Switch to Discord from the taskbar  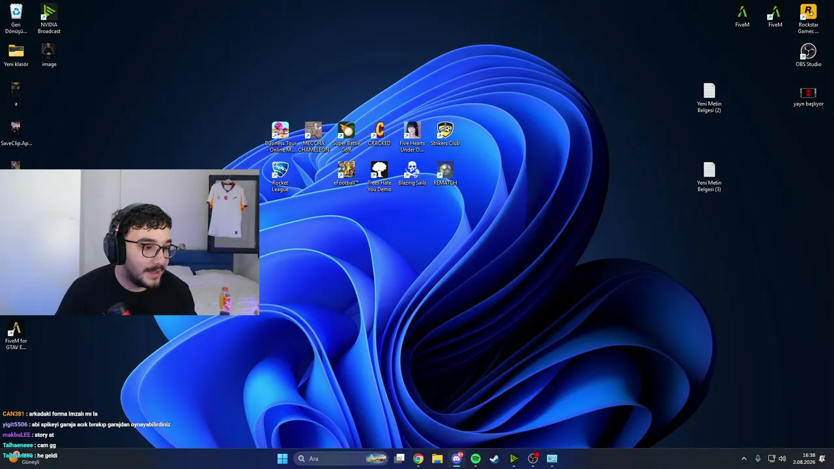[x=457, y=459]
